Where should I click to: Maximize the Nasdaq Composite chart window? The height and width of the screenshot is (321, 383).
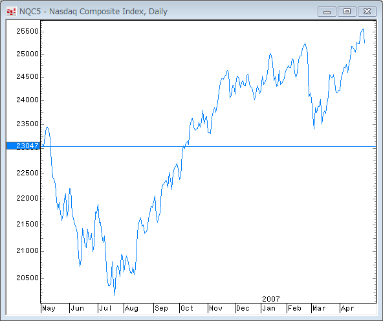(x=347, y=12)
